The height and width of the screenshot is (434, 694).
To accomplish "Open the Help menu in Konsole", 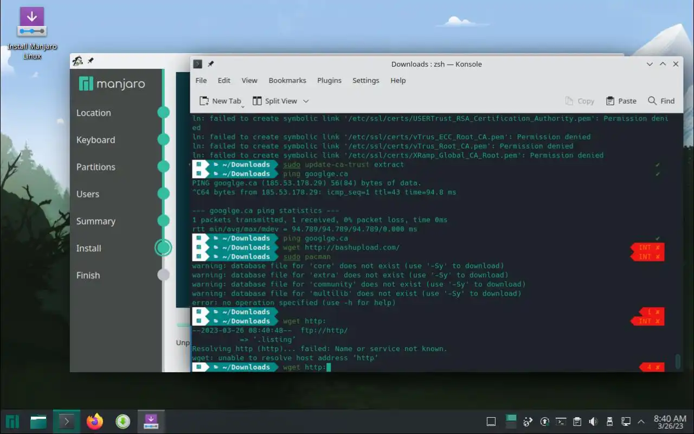I will [x=398, y=80].
